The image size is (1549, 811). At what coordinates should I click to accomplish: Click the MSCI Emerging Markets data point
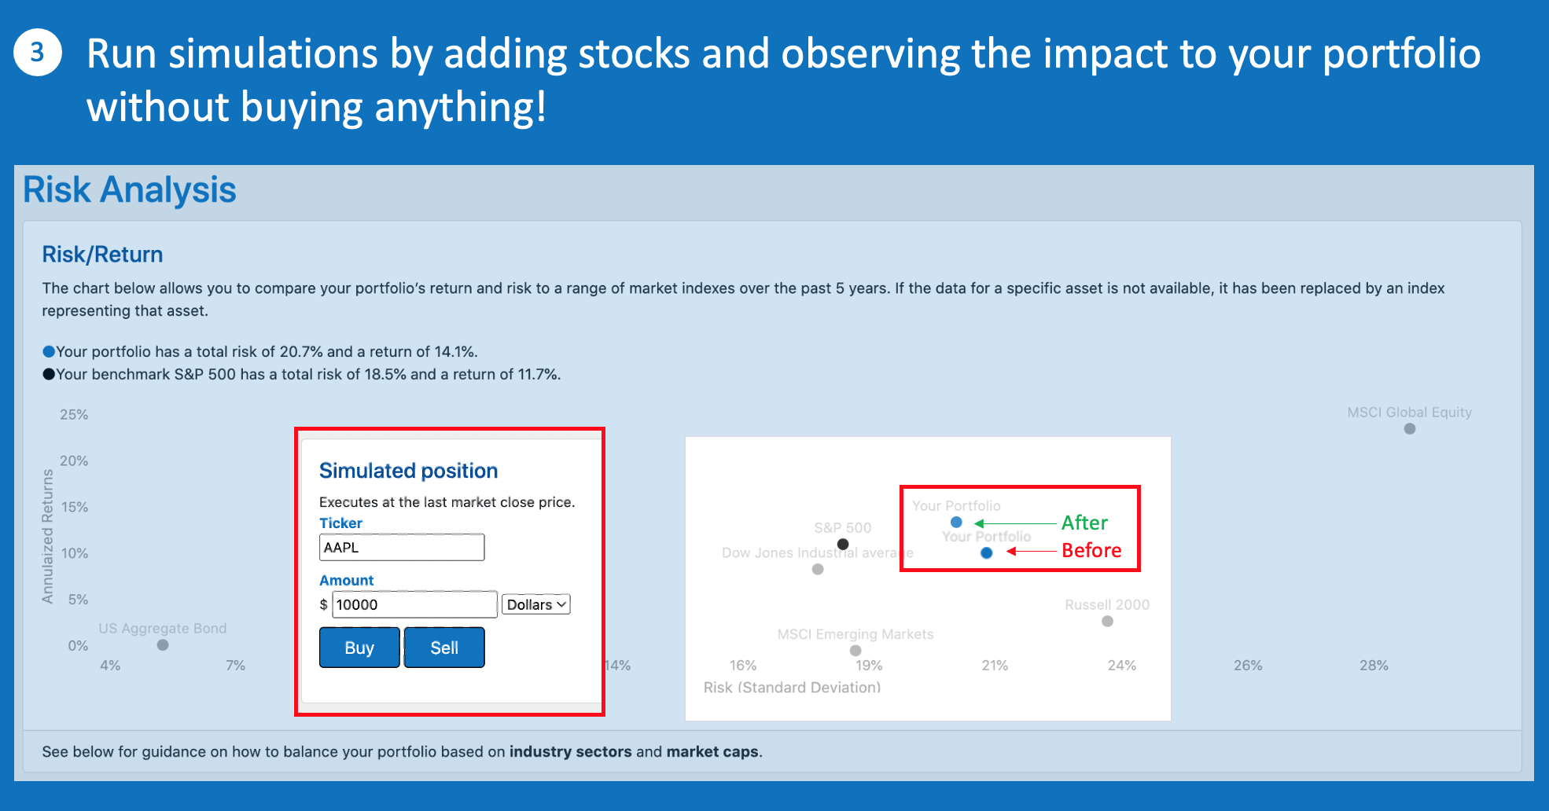(855, 650)
